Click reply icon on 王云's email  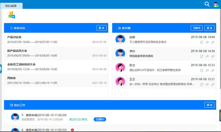(x=207, y=84)
